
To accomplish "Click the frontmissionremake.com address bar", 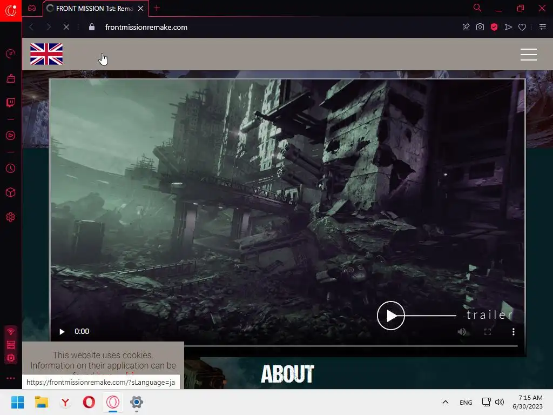I will (146, 27).
